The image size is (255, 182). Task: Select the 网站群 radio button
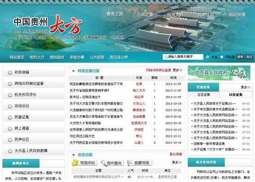coord(222,57)
